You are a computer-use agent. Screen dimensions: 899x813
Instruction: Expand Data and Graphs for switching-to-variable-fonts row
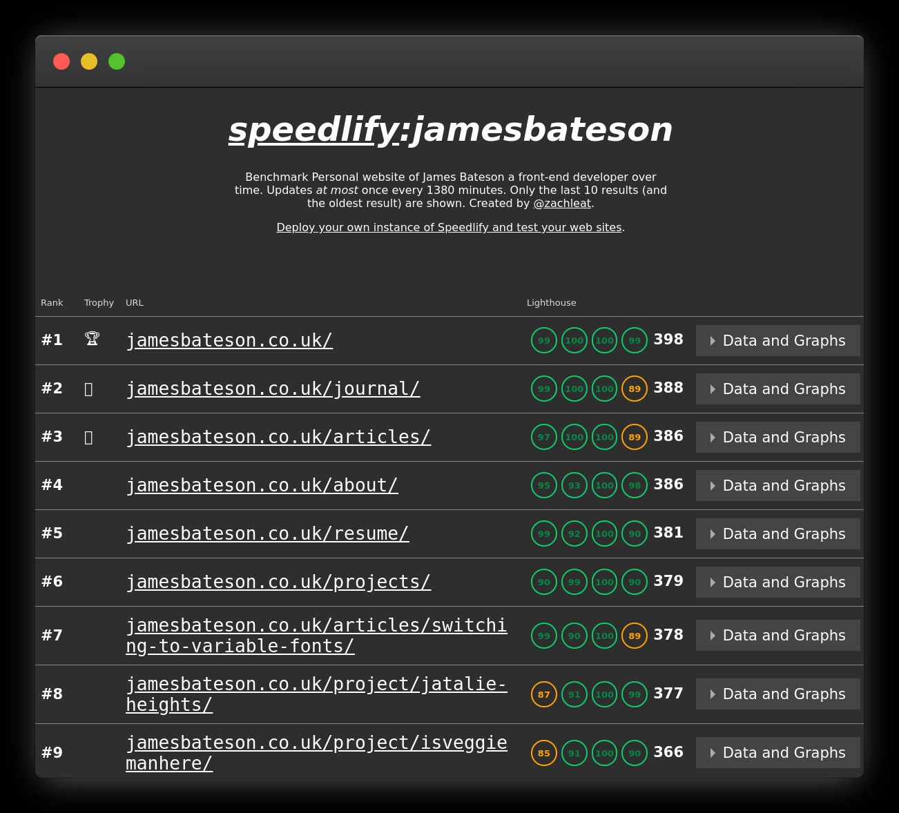(777, 636)
